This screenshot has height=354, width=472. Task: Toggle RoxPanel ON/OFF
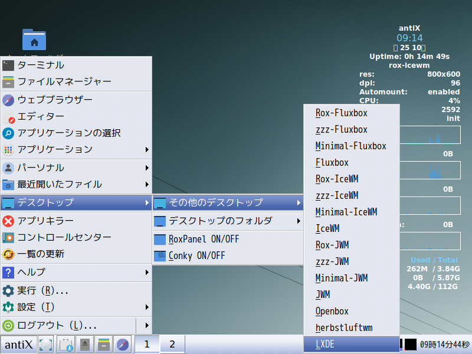coord(228,240)
